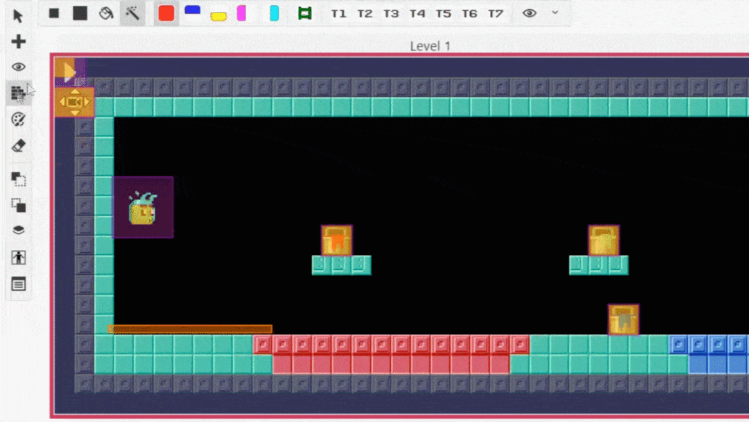749x422 pixels.
Task: Switch to the T4 tile layer
Action: (417, 13)
